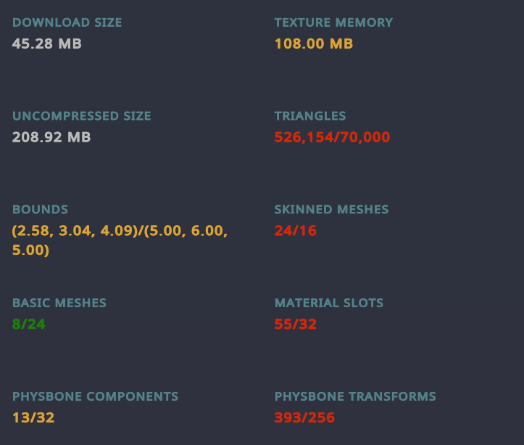
Task: Click the TEXTURE MEMORY heading
Action: pyautogui.click(x=333, y=23)
